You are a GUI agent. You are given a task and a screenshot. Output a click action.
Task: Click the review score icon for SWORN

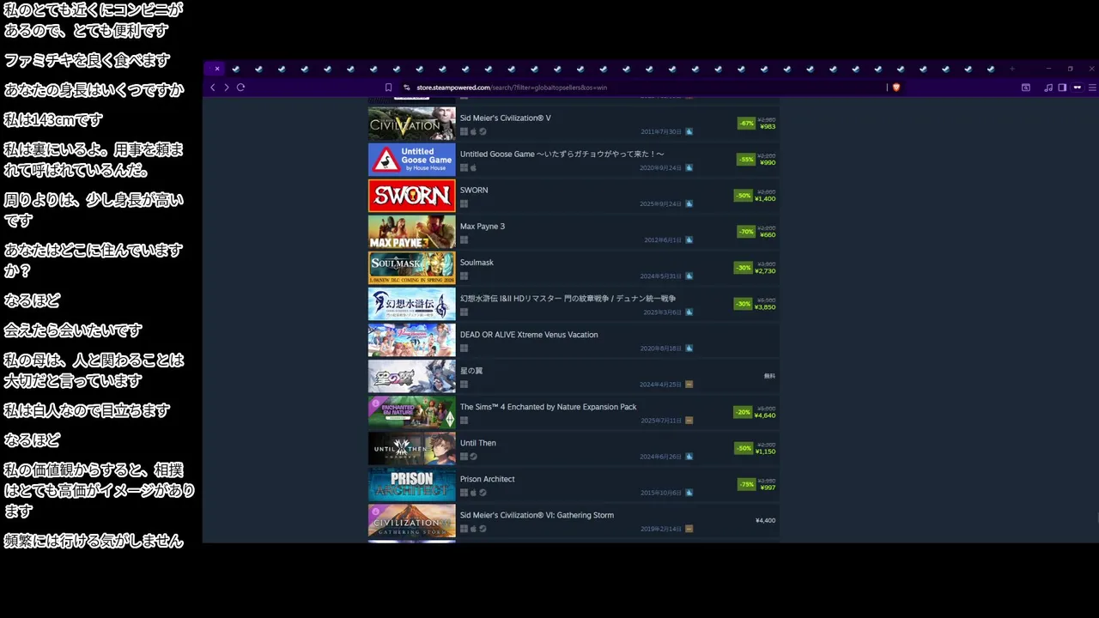click(689, 204)
